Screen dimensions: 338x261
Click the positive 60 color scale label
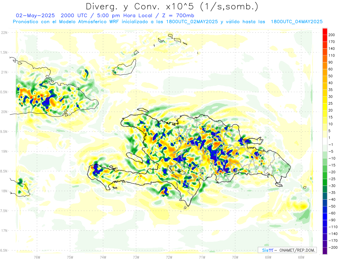point(331,69)
